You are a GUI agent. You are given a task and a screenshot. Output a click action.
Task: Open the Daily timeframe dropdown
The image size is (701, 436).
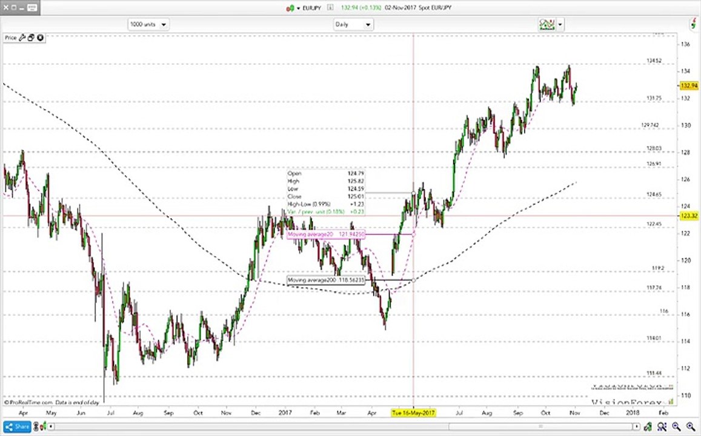(x=353, y=25)
